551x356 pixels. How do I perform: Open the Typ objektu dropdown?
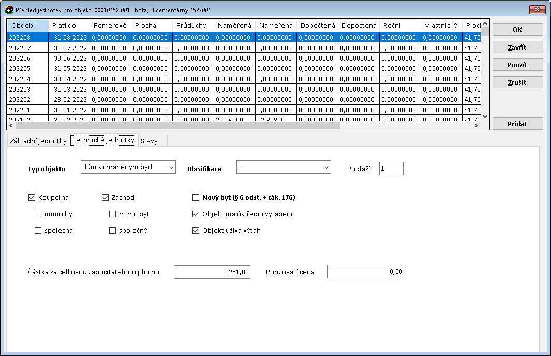[170, 167]
